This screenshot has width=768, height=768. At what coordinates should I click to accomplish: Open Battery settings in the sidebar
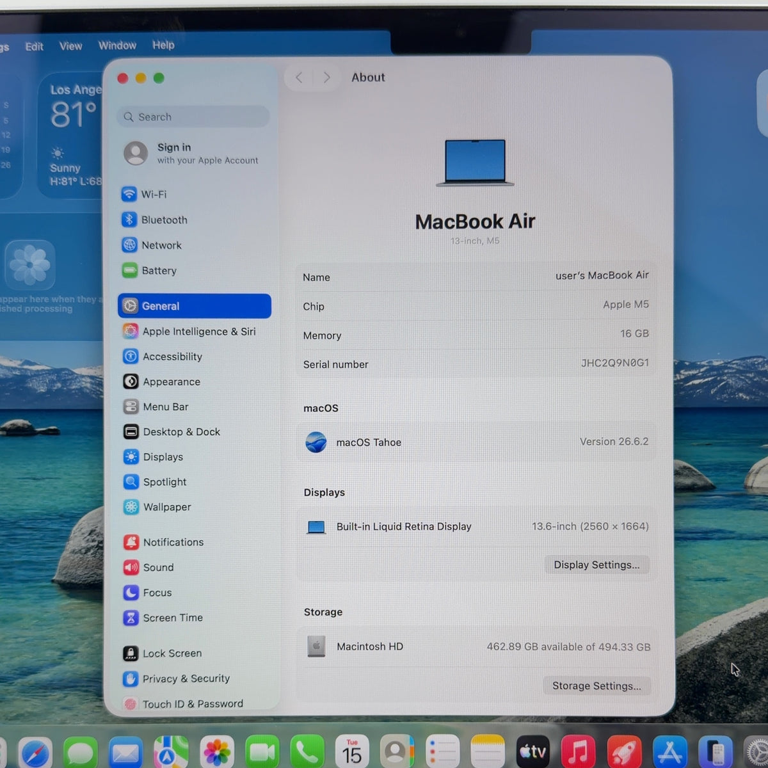click(194, 271)
